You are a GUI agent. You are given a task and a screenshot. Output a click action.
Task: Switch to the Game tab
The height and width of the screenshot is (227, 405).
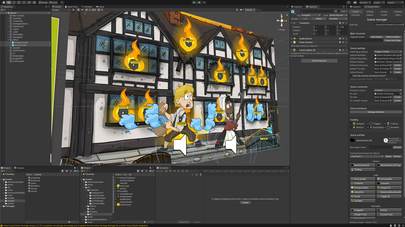tap(100, 7)
